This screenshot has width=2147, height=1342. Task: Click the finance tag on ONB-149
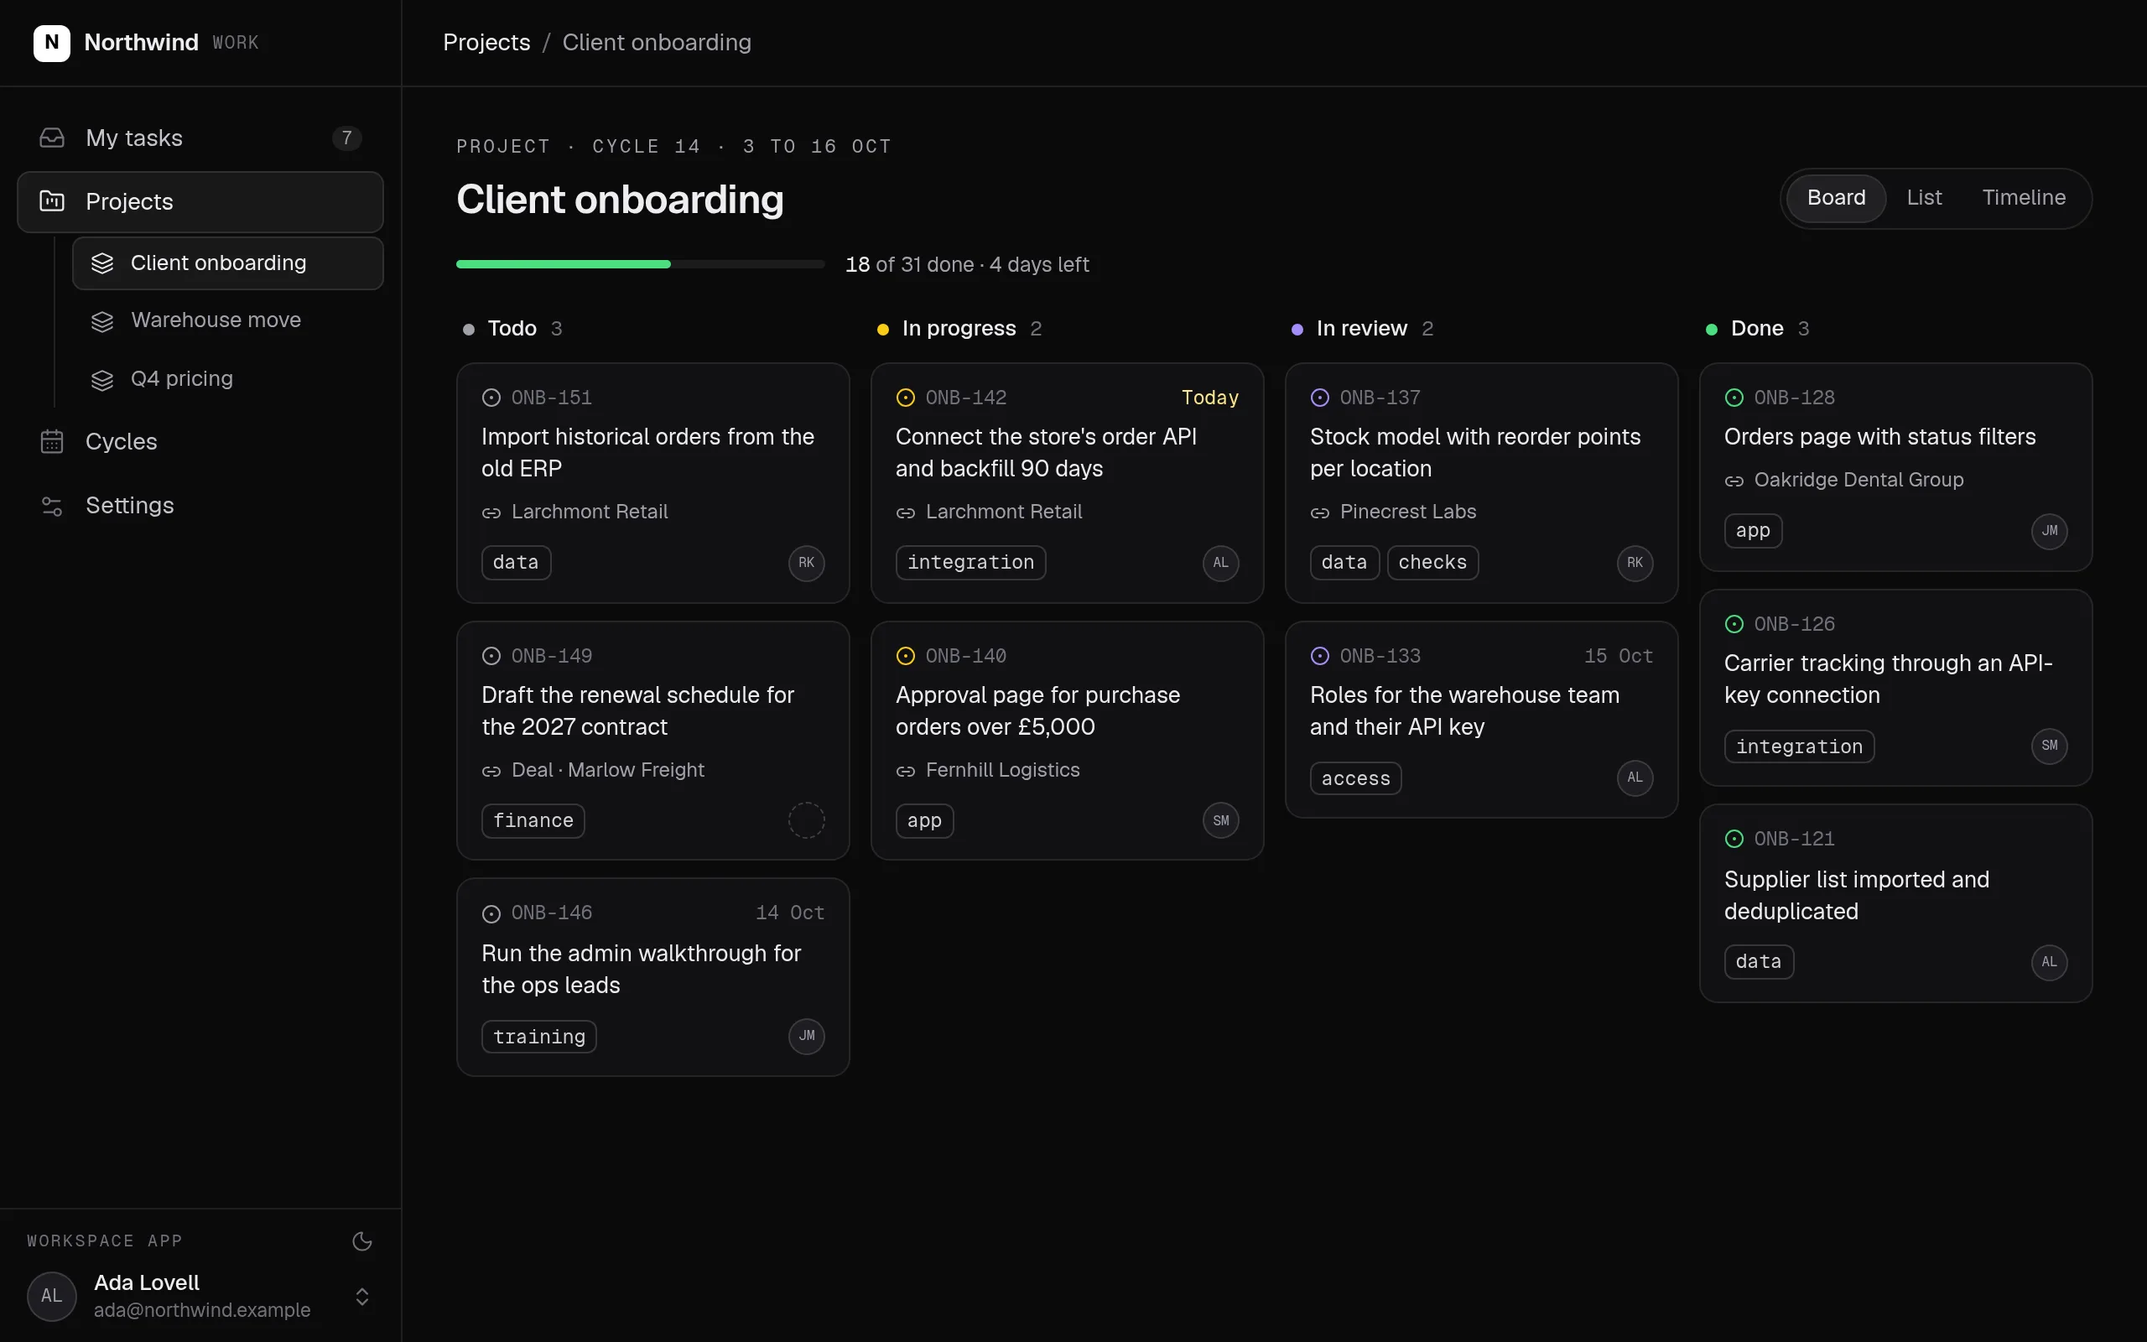click(x=533, y=821)
